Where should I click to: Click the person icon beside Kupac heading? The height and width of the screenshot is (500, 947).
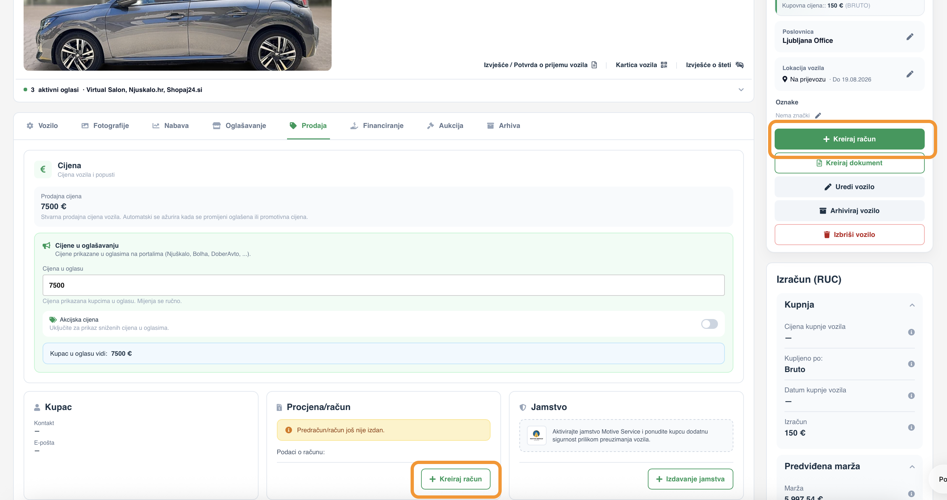(x=37, y=407)
